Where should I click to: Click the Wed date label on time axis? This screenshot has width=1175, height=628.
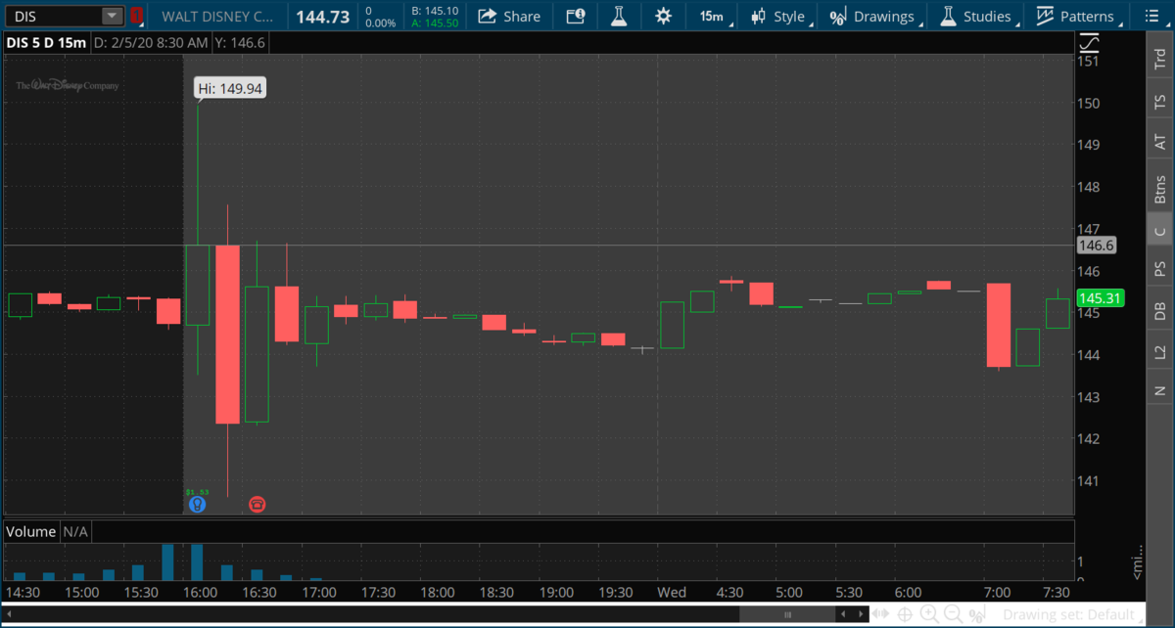click(x=672, y=593)
